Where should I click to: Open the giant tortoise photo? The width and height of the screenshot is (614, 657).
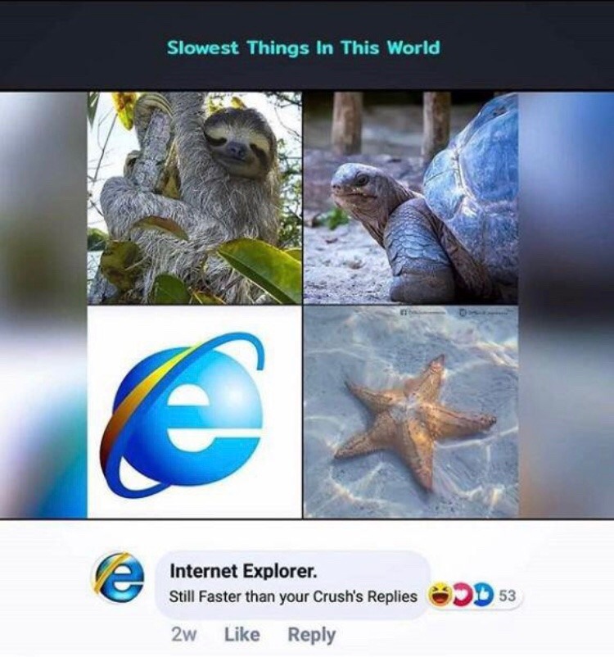[x=410, y=197]
